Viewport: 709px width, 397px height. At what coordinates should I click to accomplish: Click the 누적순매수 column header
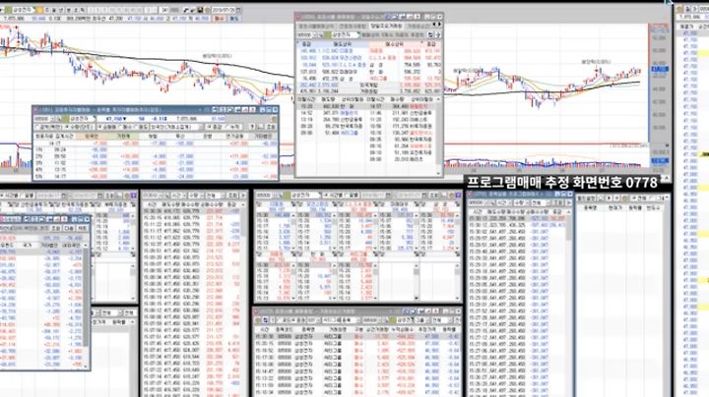404,329
